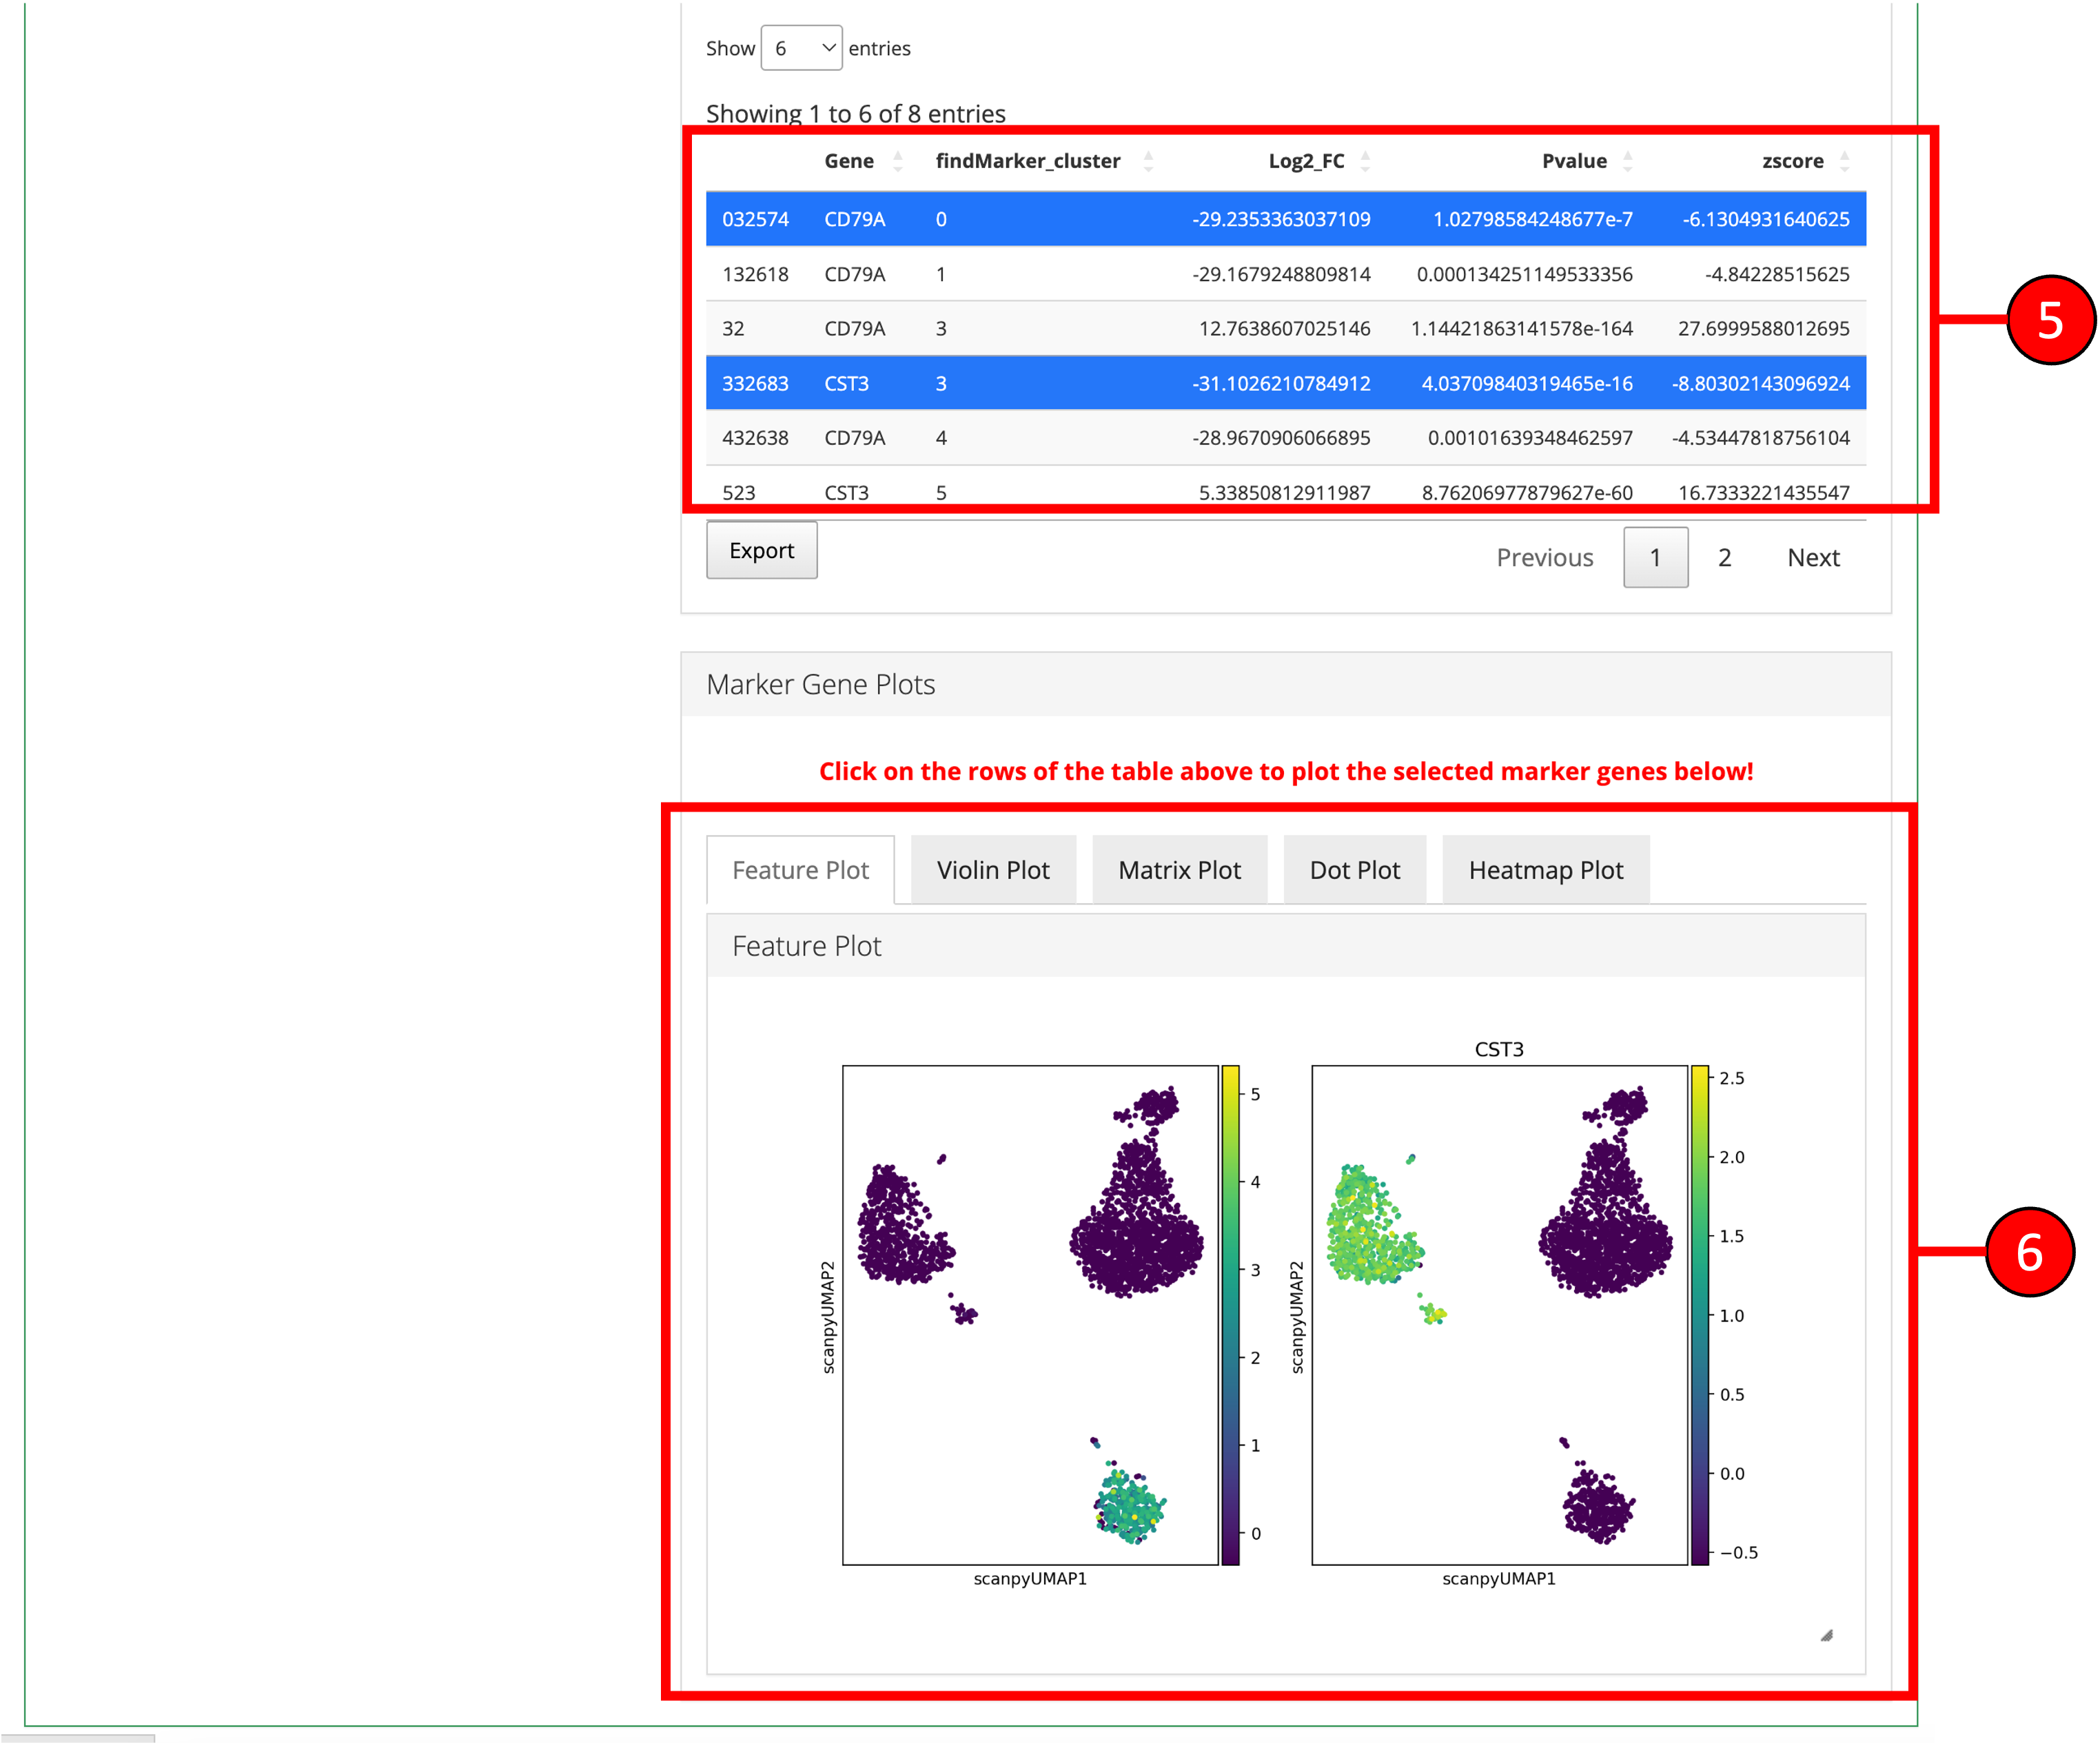Sort by Log2_FC column arrows

[1365, 161]
